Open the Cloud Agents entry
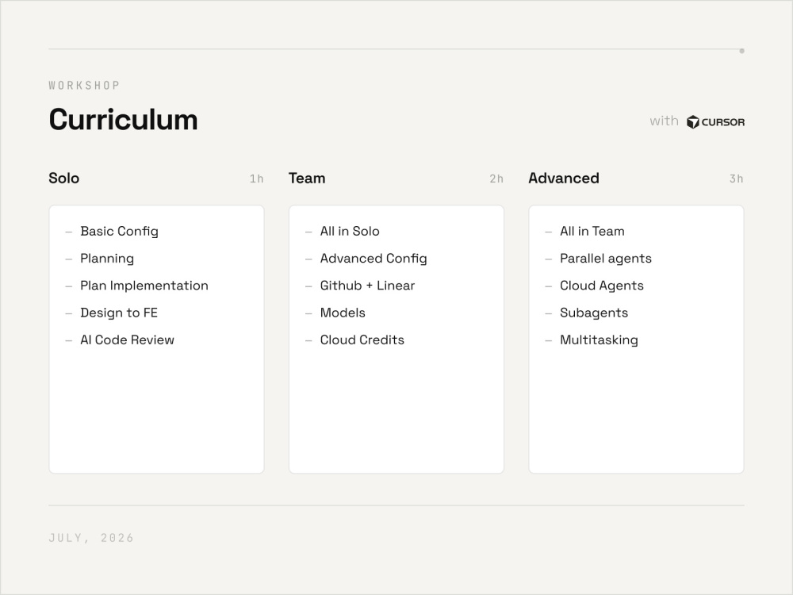The image size is (793, 595). [x=601, y=286]
